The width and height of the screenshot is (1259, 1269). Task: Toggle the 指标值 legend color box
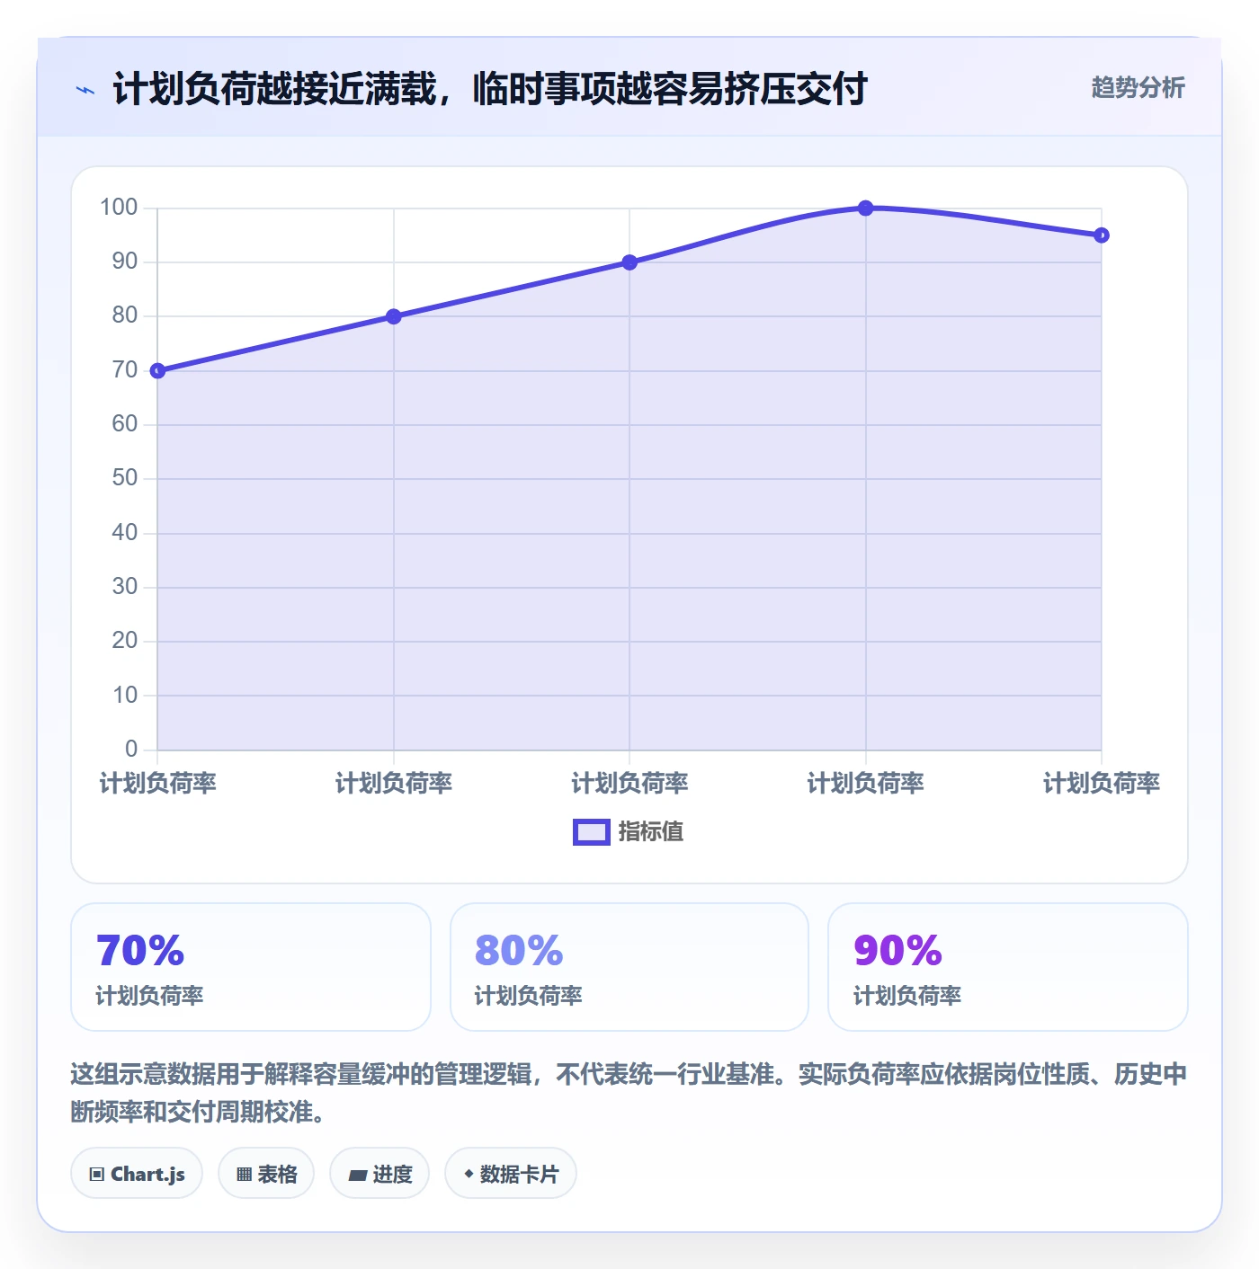click(x=592, y=832)
